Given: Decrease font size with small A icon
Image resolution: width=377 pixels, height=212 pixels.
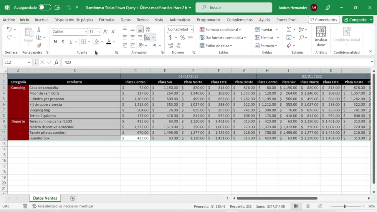Looking at the screenshot, I should pos(113,32).
